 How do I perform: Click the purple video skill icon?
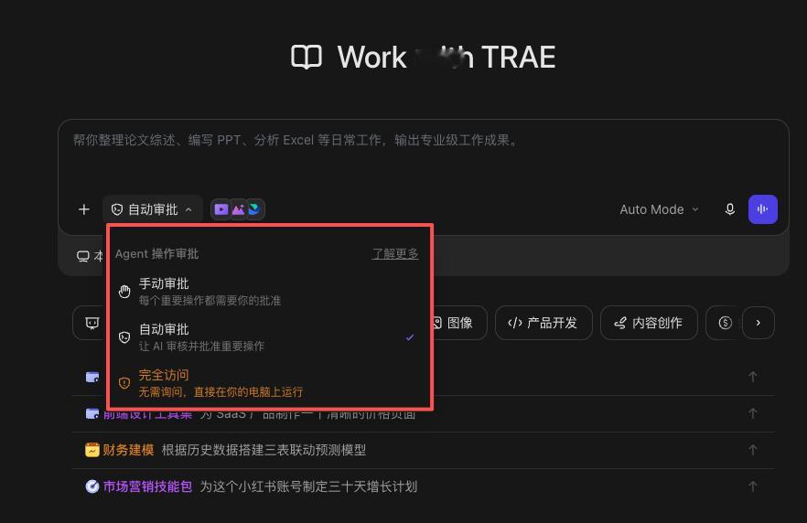point(221,209)
